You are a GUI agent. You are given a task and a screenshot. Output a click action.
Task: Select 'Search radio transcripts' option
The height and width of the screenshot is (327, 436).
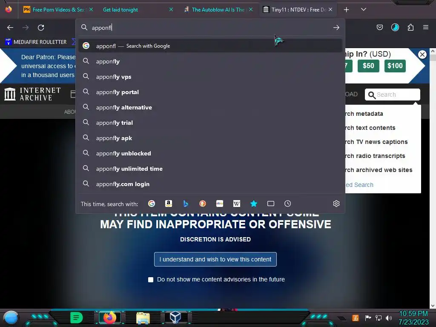[x=376, y=156]
